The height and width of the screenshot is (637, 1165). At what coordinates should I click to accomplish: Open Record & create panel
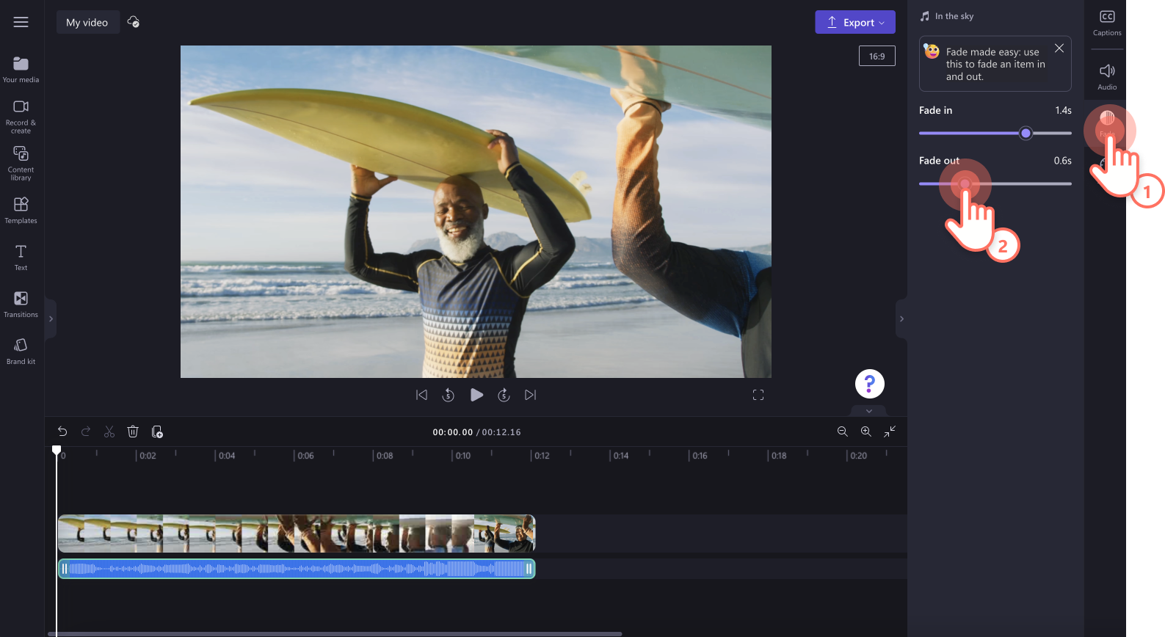point(21,117)
